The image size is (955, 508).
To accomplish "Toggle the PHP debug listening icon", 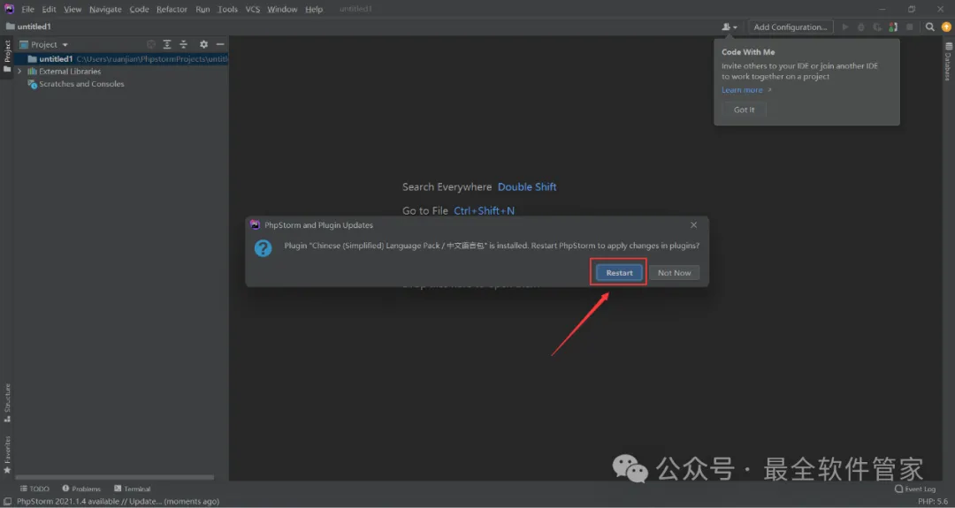I will click(893, 27).
